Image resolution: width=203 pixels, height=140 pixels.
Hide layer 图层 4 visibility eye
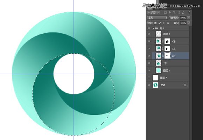tap(149, 34)
